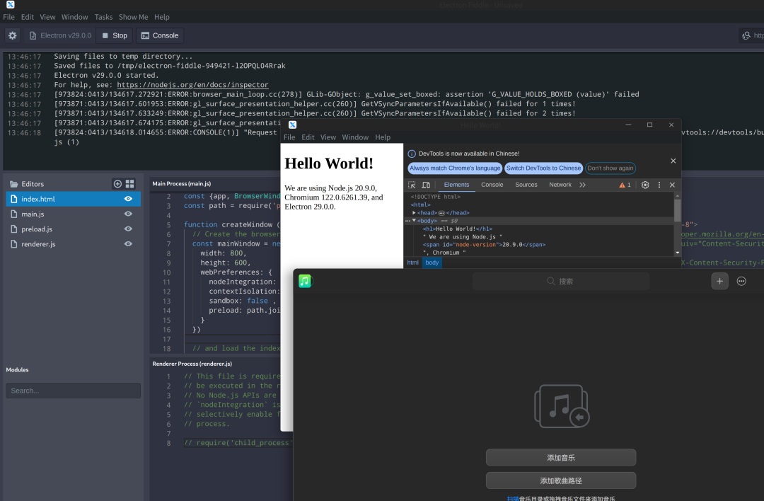
Task: Close DevTools panel X icon
Action: 673,185
